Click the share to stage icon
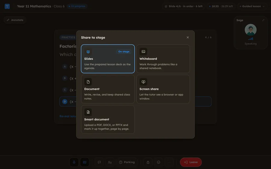This screenshot has height=169, width=271. click(148, 162)
